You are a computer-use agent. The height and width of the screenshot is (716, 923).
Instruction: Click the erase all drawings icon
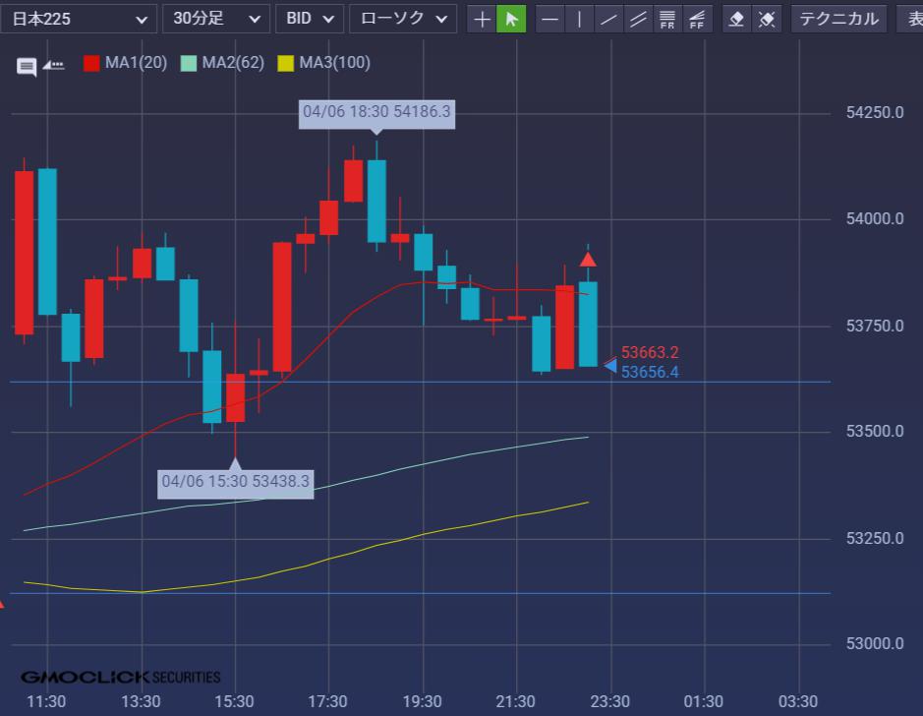(767, 20)
